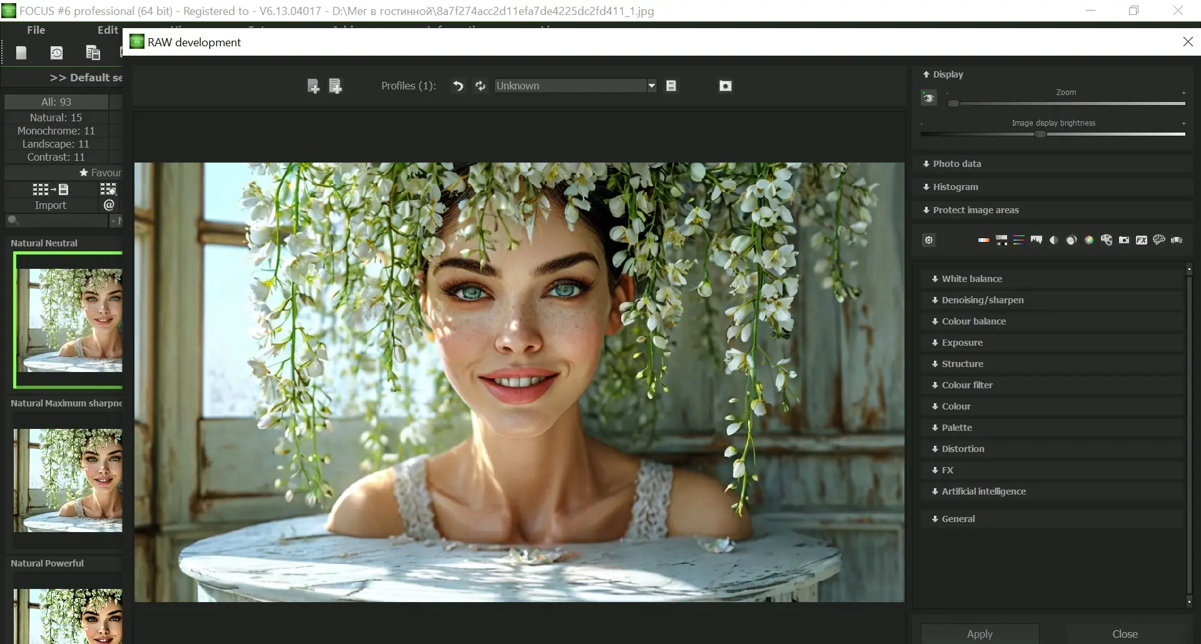The height and width of the screenshot is (644, 1201).
Task: Adjust the Zoom slider handle
Action: click(x=953, y=103)
